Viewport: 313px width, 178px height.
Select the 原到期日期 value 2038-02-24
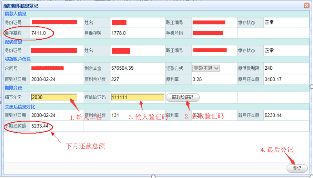tap(43, 79)
